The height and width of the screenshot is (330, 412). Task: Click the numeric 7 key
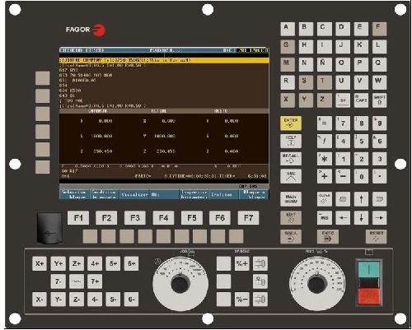pyautogui.click(x=343, y=123)
